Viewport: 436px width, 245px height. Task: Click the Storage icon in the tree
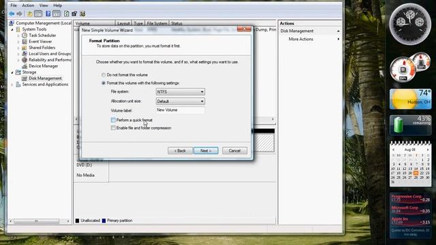tap(18, 72)
